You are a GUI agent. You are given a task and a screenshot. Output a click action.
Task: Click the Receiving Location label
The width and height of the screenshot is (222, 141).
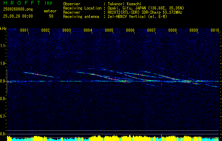pyautogui.click(x=82, y=8)
